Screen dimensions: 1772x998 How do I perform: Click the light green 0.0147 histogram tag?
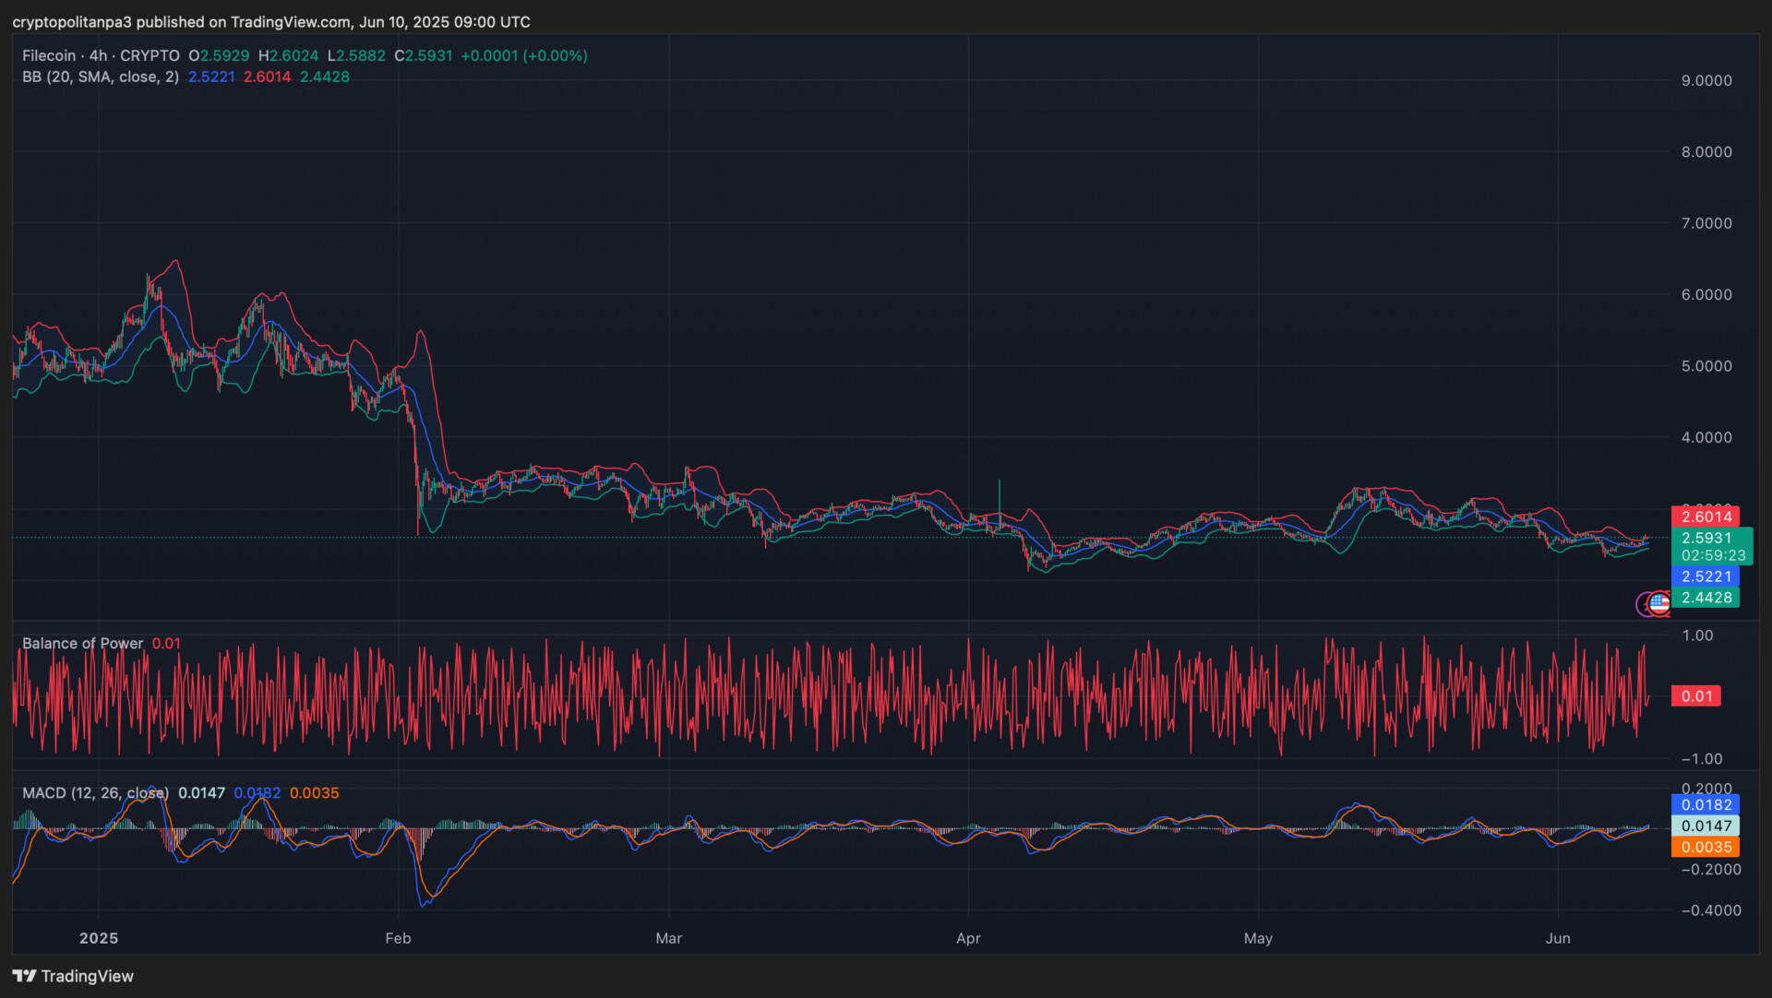(x=1705, y=826)
